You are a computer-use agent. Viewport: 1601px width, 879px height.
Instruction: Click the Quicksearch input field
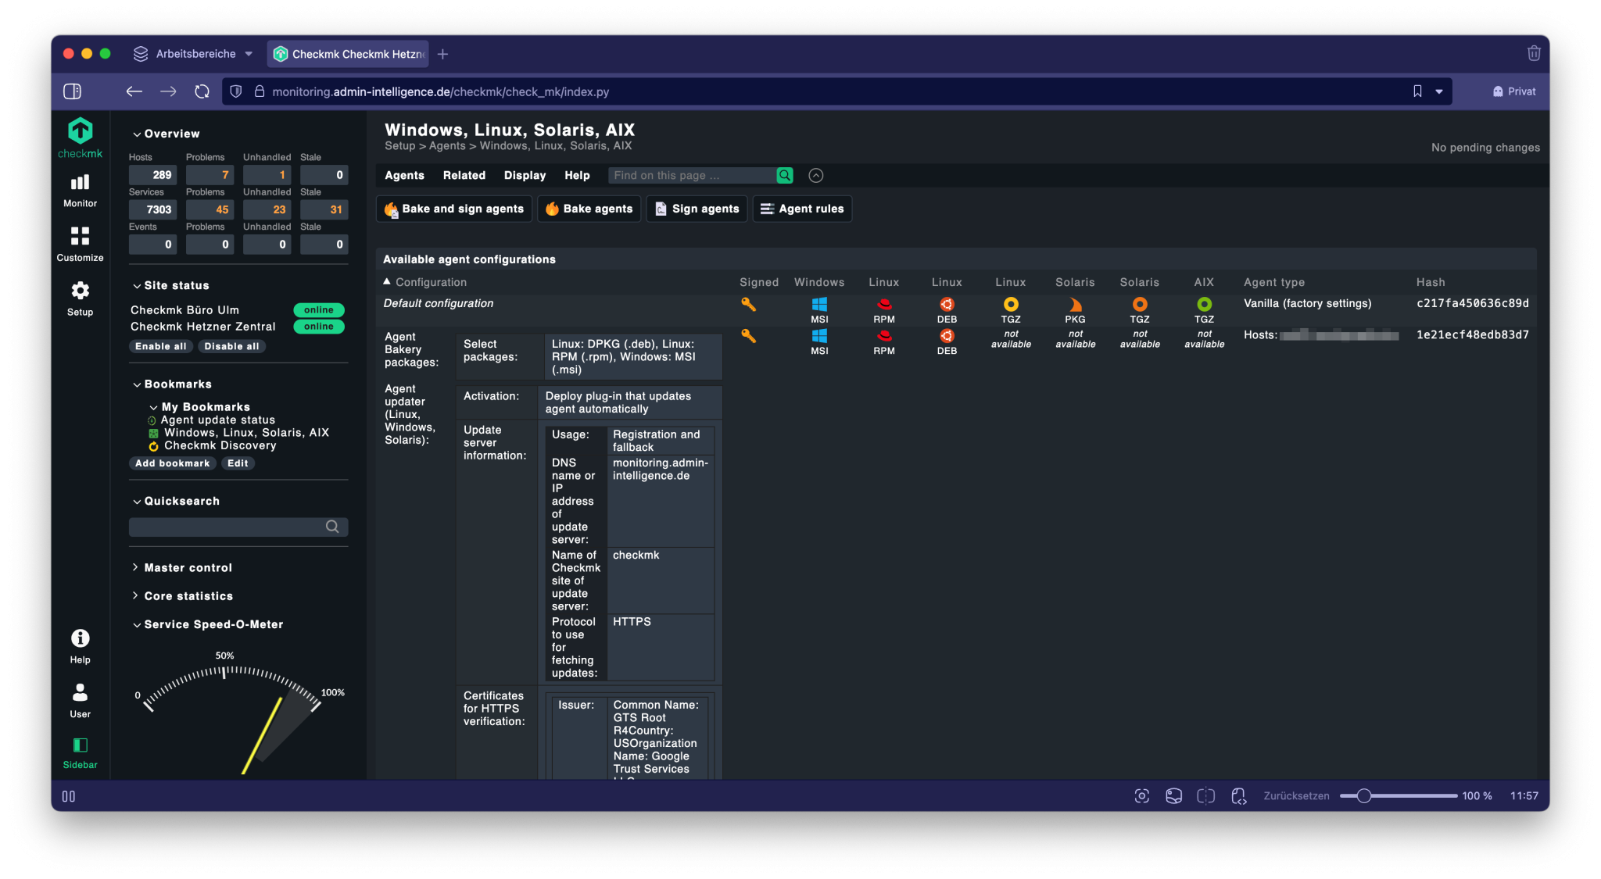[x=238, y=527]
